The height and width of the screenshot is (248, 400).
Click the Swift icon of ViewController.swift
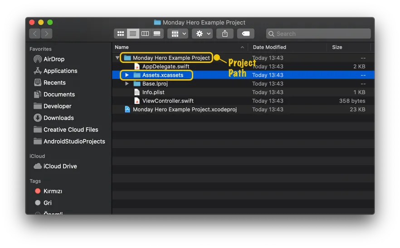137,101
